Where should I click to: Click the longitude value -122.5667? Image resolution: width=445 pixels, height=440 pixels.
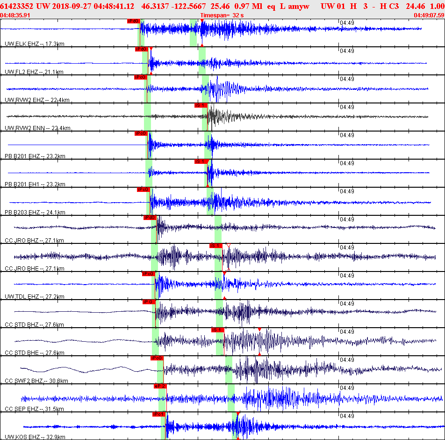point(188,6)
